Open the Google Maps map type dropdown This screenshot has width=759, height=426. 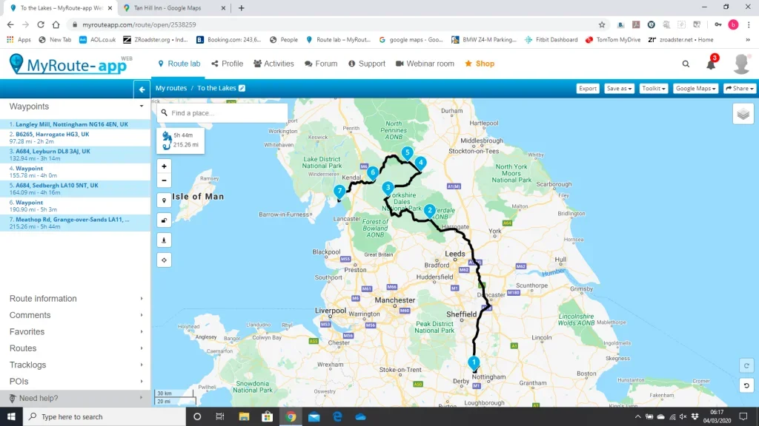pyautogui.click(x=695, y=89)
